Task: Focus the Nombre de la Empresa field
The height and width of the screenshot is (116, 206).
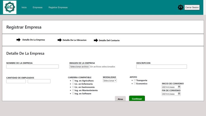Action: click(32, 67)
